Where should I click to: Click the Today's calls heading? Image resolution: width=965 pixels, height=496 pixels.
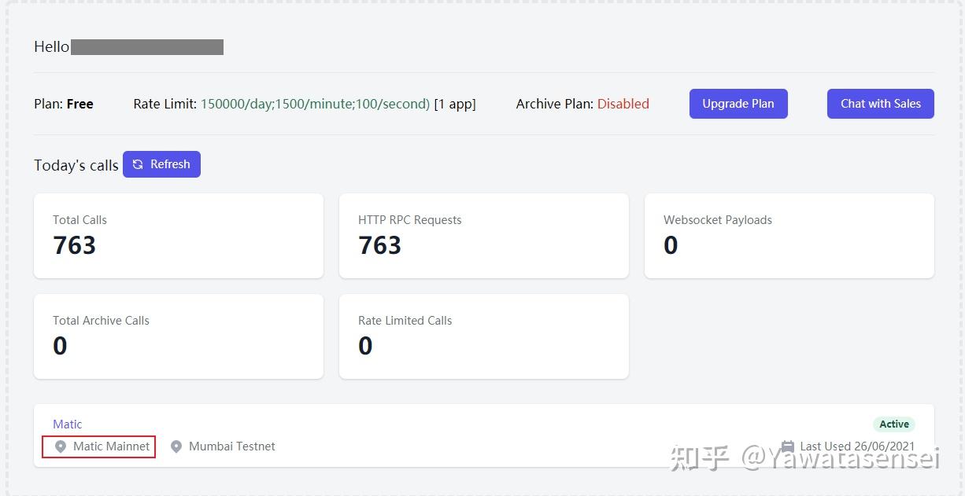coord(76,165)
